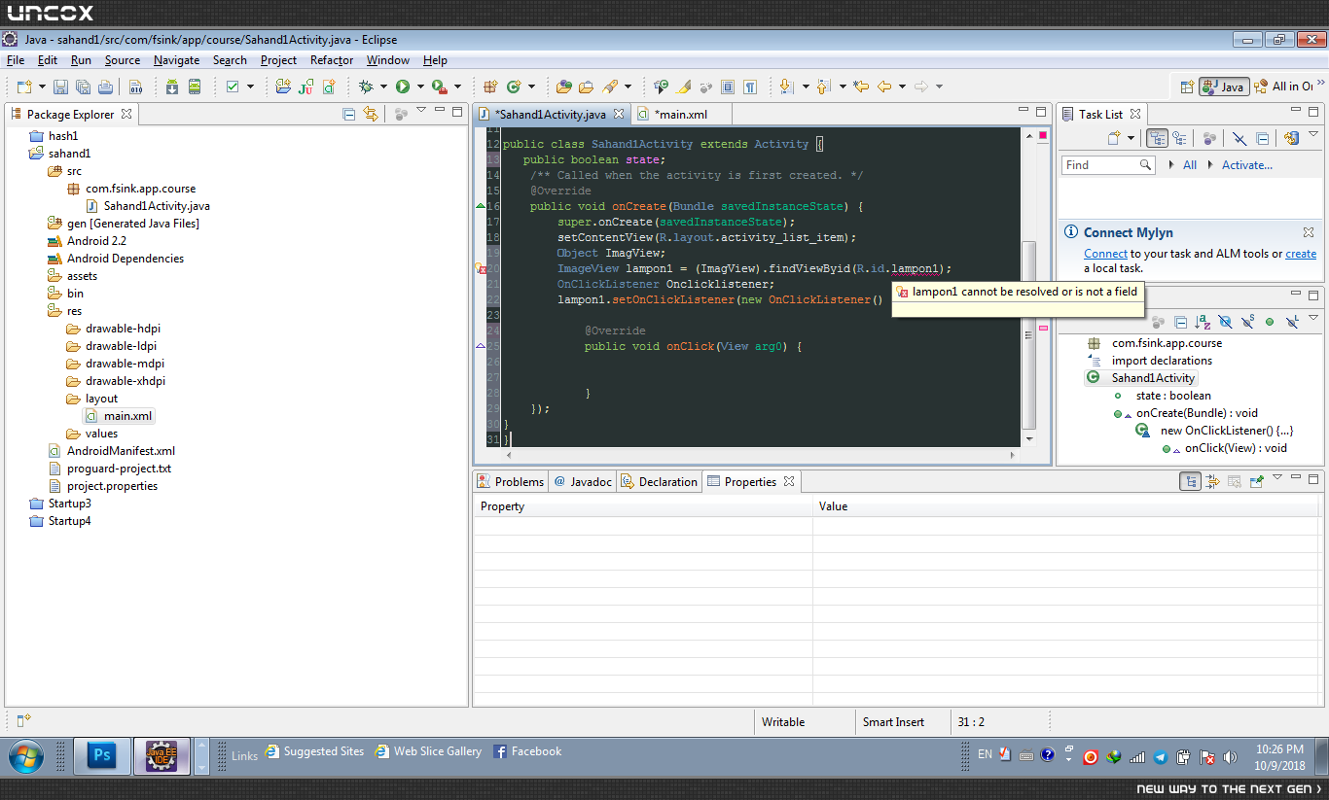Click the Last Edit Location arrow icon
Screen dimensions: 1329x800
[861, 87]
